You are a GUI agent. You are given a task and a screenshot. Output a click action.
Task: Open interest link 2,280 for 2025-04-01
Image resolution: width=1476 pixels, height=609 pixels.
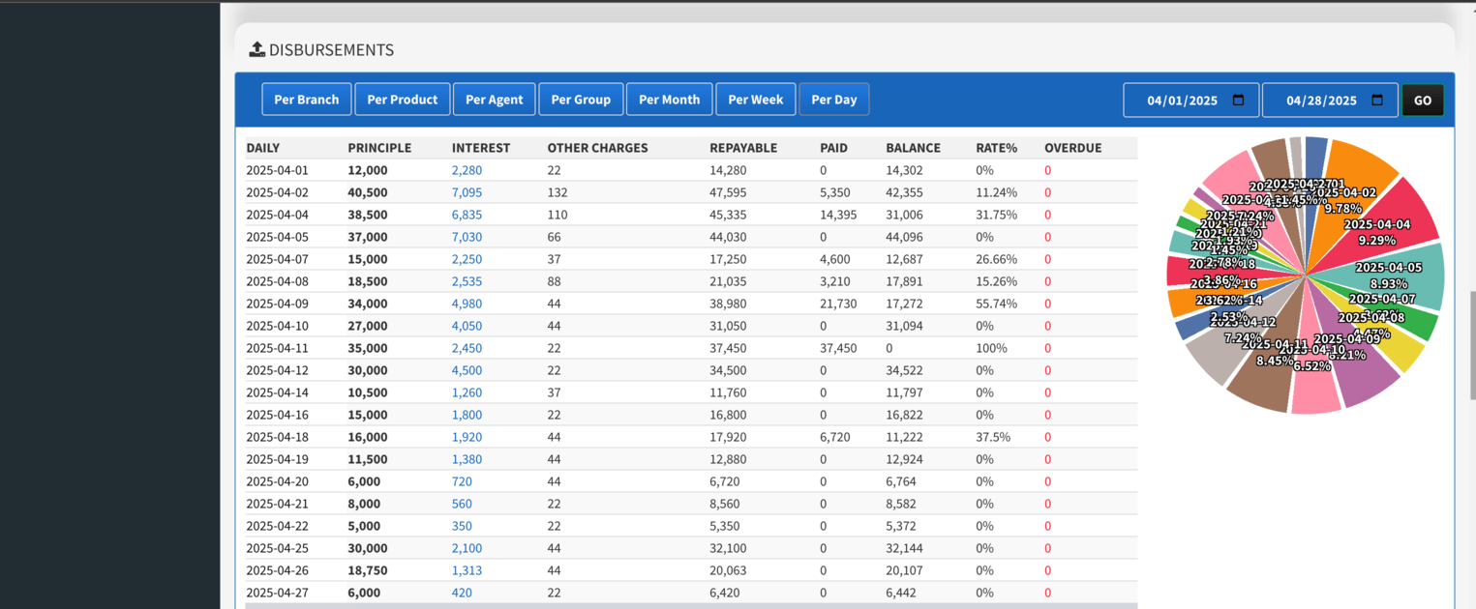467,170
